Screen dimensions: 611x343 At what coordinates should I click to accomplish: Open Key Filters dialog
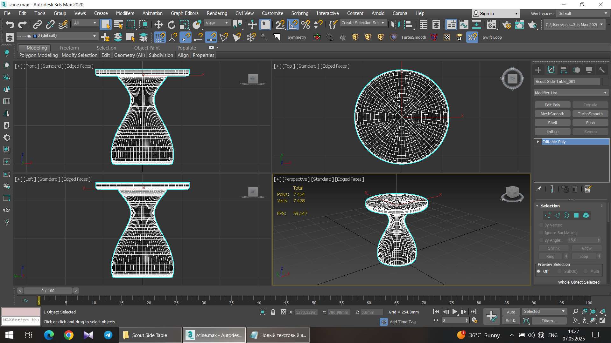[x=549, y=321]
